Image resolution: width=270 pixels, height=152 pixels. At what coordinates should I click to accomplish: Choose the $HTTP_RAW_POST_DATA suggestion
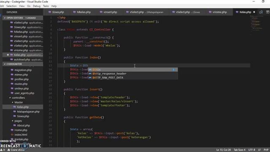point(133,78)
